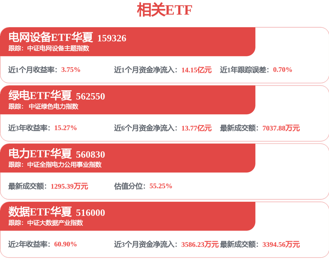View 近1个月收益率 3.75% value
The image size is (329, 261).
click(x=70, y=70)
